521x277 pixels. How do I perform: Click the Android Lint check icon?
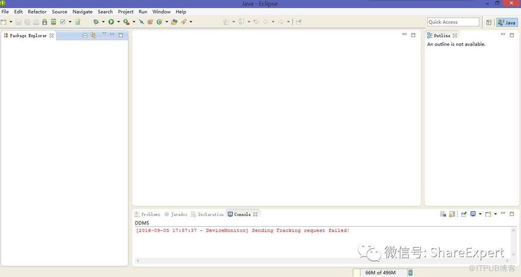point(63,22)
